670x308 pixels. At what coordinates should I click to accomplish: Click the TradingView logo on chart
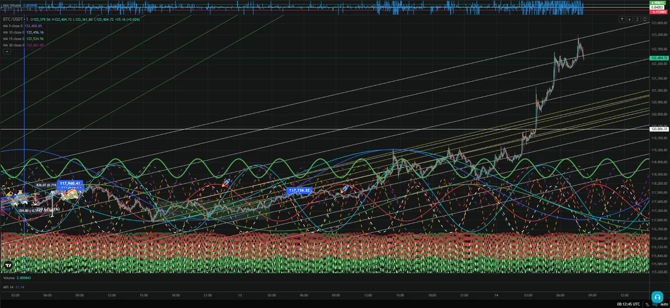[x=8, y=266]
